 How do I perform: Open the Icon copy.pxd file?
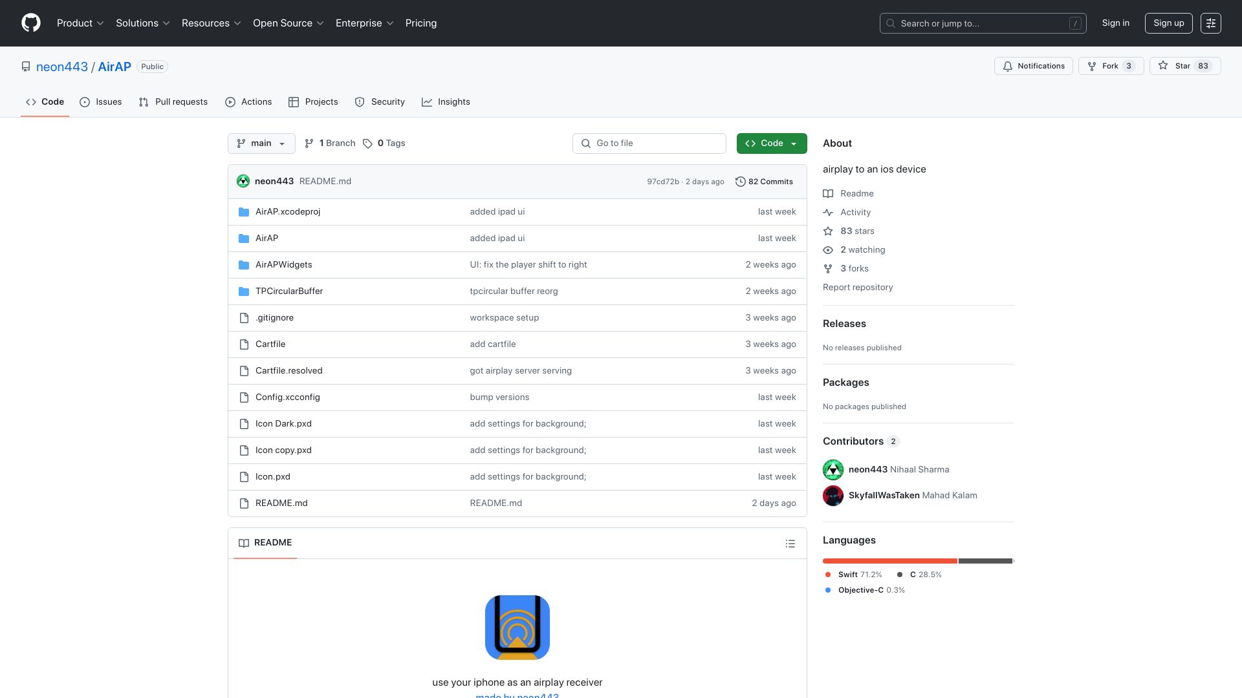(283, 450)
